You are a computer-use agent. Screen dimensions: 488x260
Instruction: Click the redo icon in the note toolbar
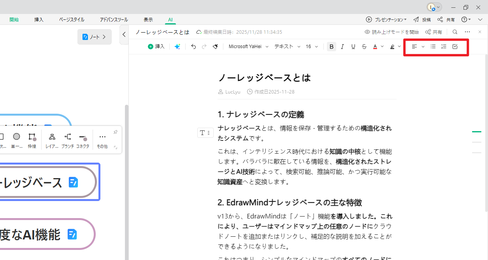point(204,46)
